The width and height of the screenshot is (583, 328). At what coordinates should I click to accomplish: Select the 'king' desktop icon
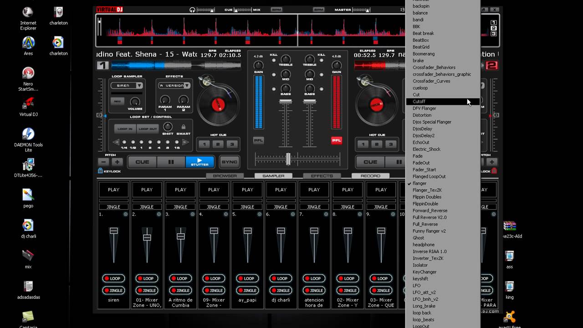click(x=510, y=290)
